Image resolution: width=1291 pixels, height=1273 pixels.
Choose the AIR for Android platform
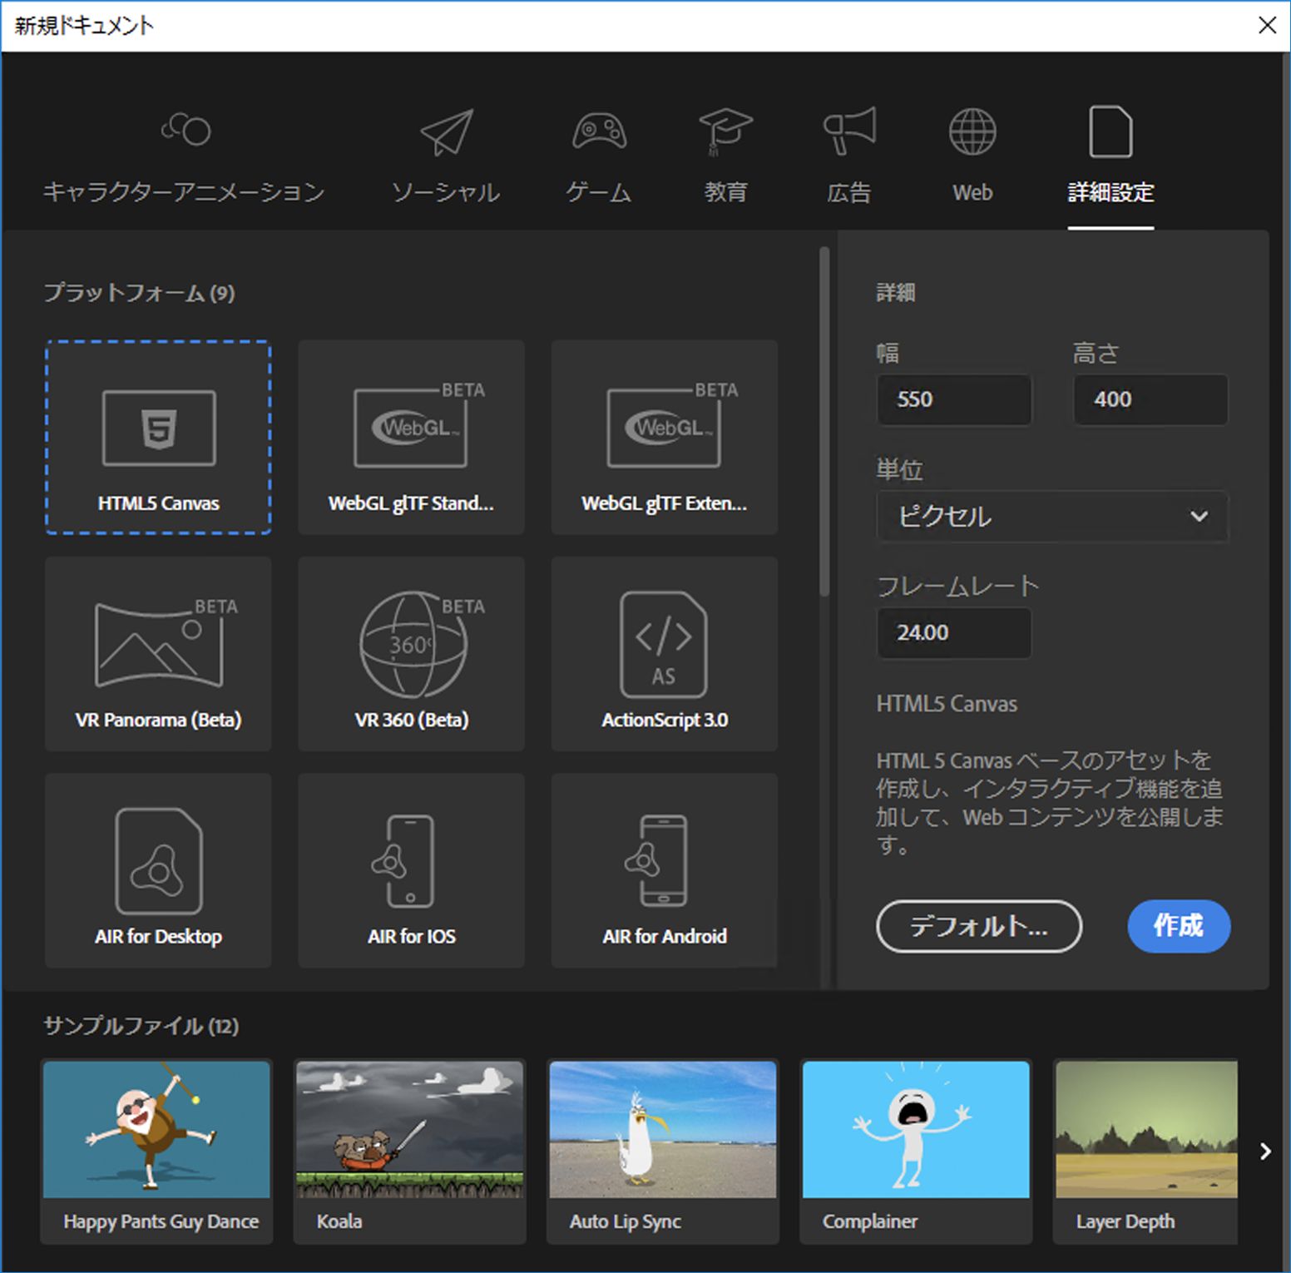pos(664,870)
